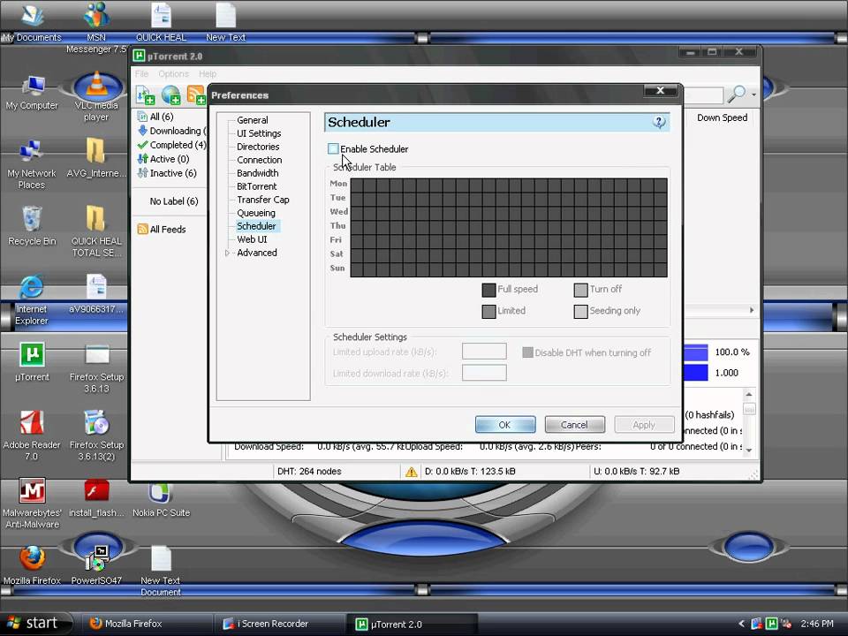Open Directories preferences page
Screen dimensions: 848x636
(x=258, y=147)
